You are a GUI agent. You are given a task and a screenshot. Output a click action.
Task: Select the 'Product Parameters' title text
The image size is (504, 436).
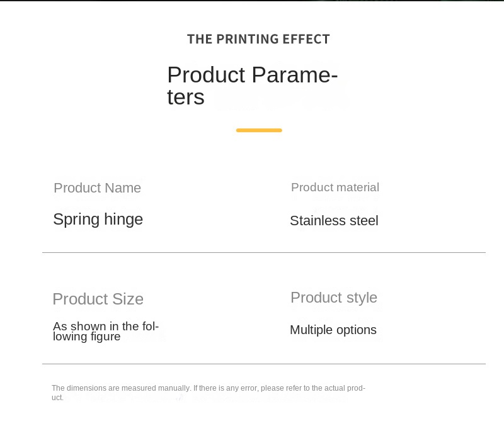pyautogui.click(x=253, y=86)
